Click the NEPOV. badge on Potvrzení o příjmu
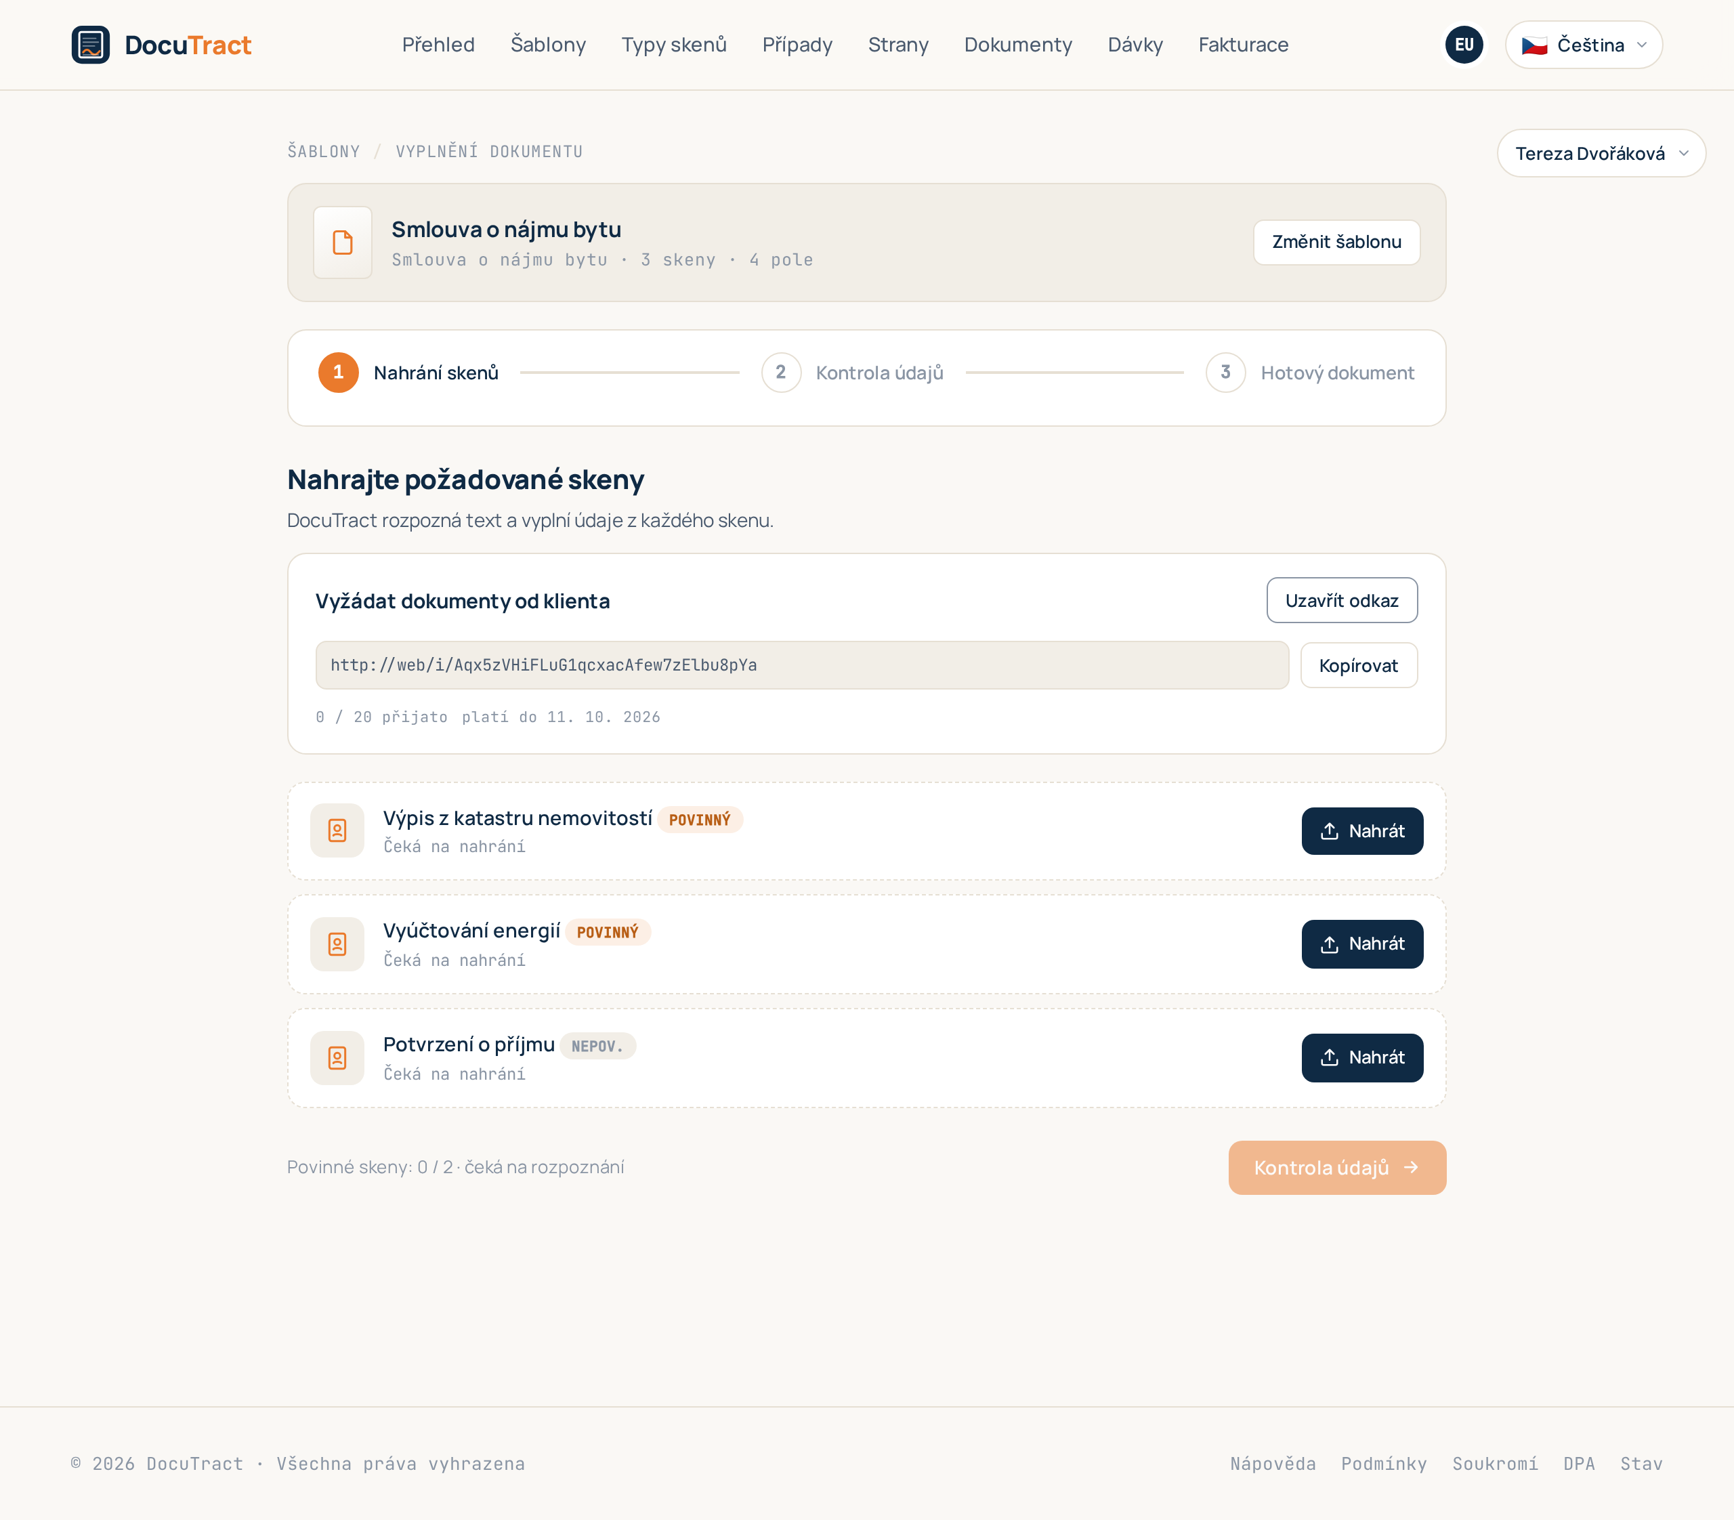 point(597,1046)
